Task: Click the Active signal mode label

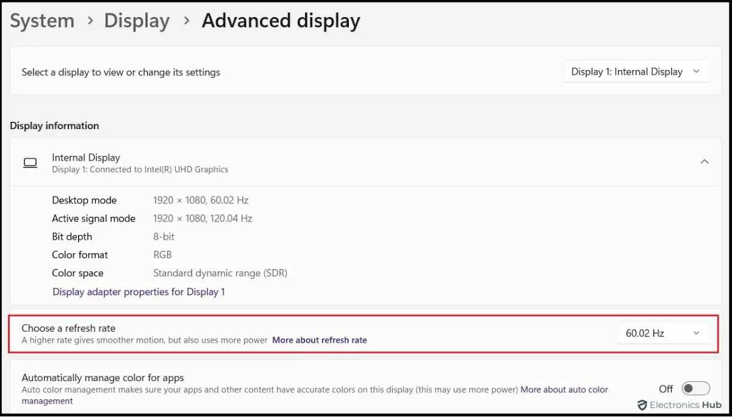Action: (x=94, y=219)
